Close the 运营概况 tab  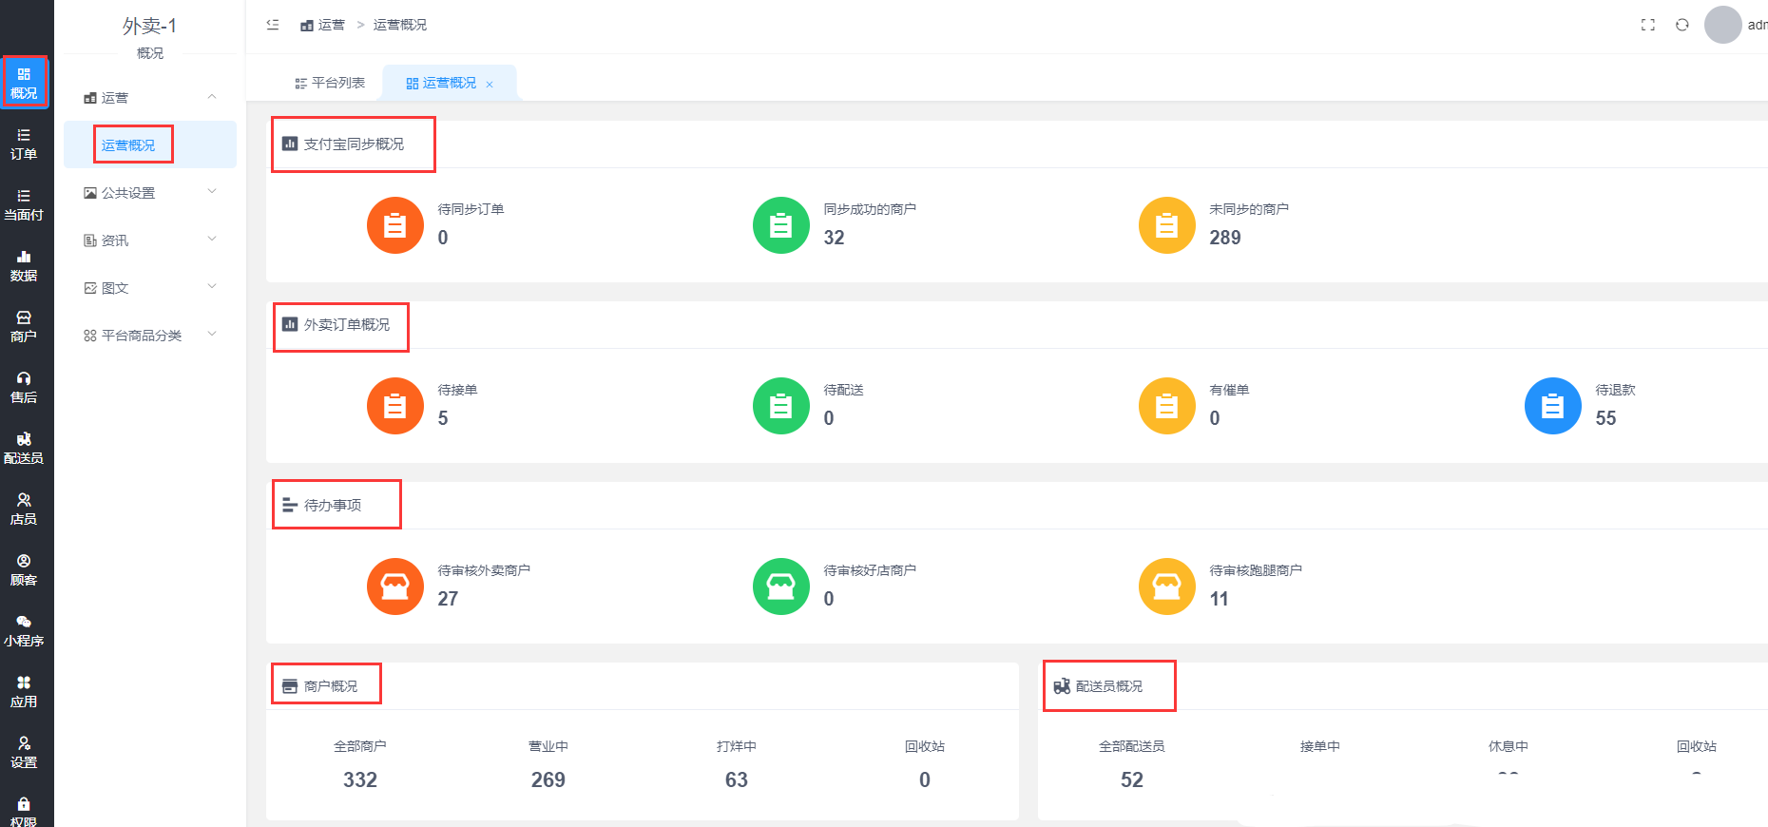tap(490, 85)
